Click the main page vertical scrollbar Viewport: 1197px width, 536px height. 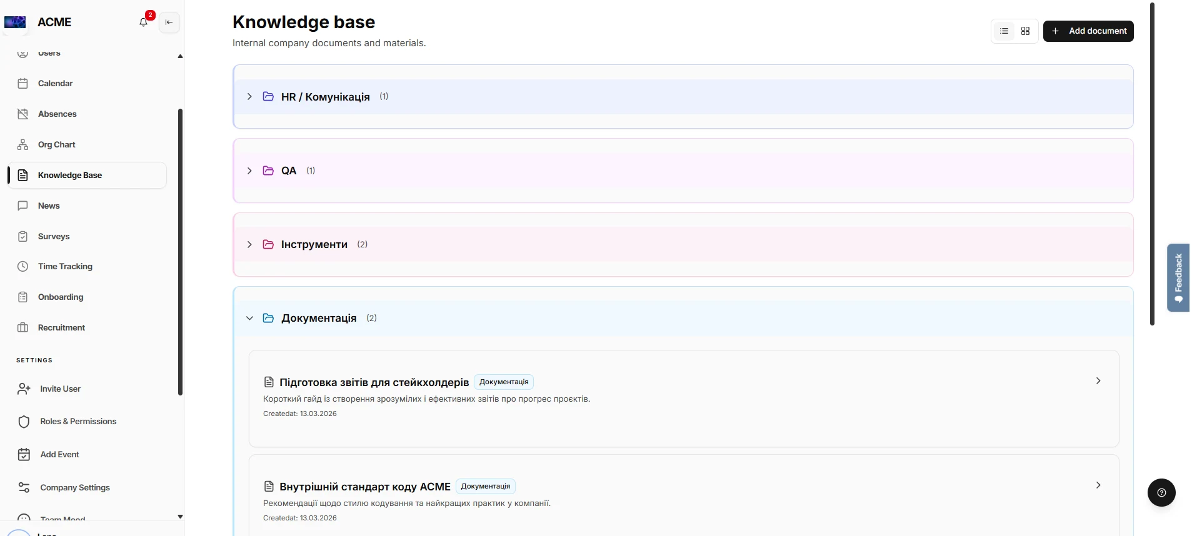(x=1153, y=164)
